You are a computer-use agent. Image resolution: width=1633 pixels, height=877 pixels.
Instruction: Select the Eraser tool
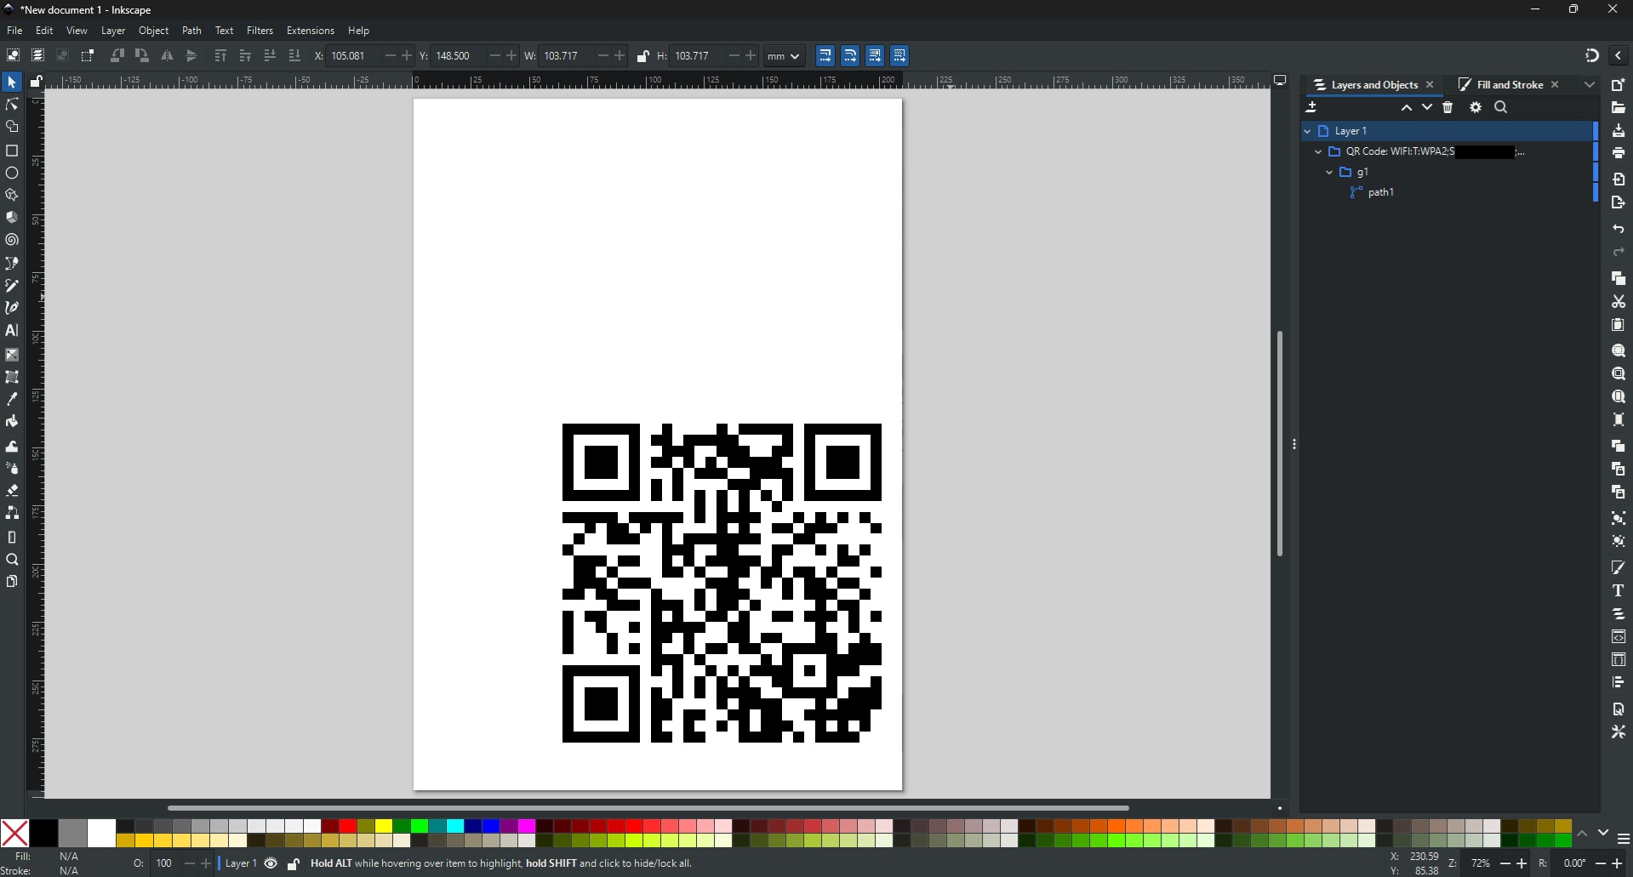point(12,491)
